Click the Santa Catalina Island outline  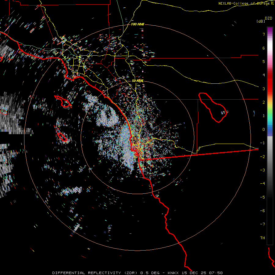click(63, 101)
